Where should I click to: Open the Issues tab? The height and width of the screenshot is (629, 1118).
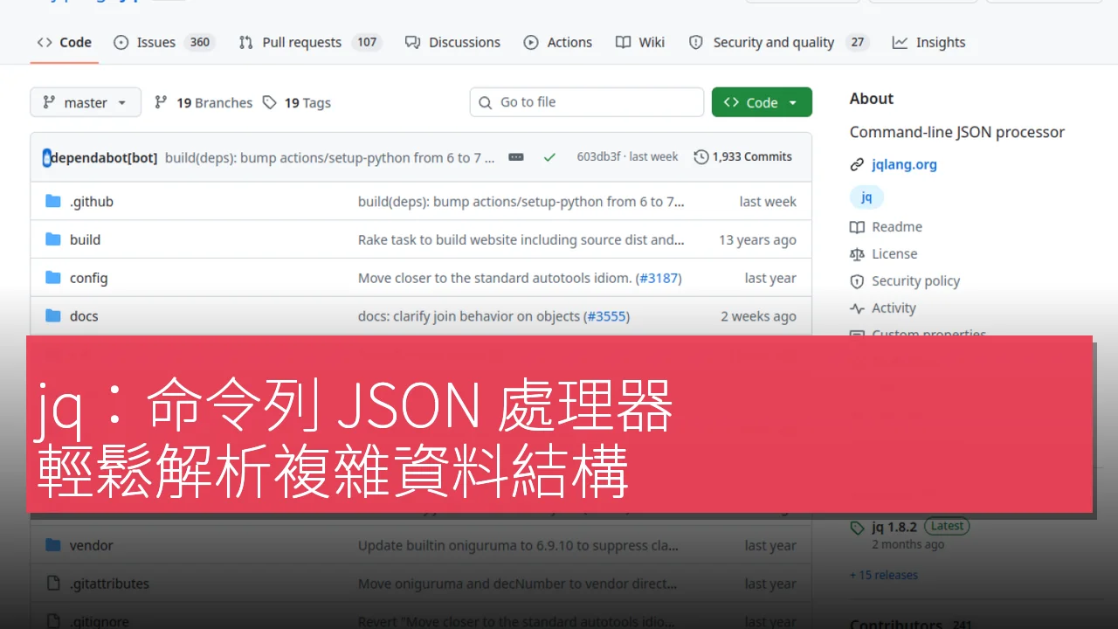click(164, 42)
